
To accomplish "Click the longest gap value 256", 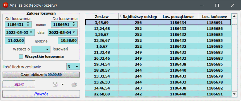I will tap(138, 23).
